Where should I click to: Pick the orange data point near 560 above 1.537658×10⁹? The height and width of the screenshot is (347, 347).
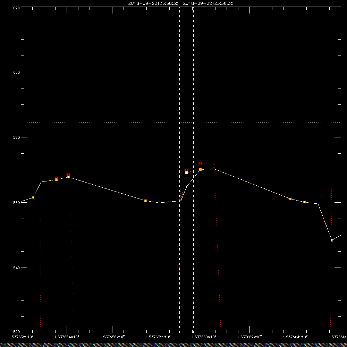click(x=159, y=203)
